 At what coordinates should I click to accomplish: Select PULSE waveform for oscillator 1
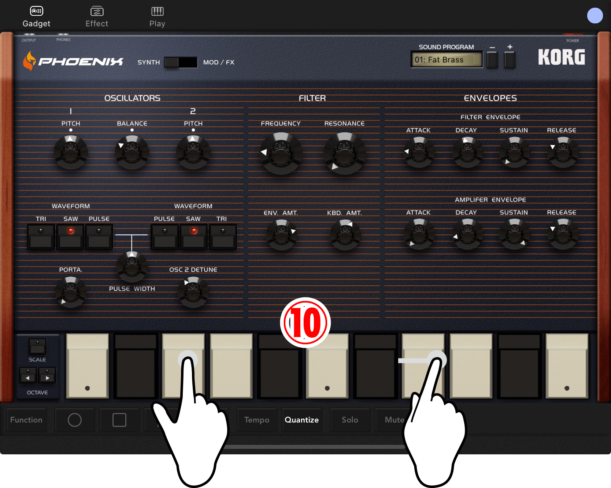(99, 237)
